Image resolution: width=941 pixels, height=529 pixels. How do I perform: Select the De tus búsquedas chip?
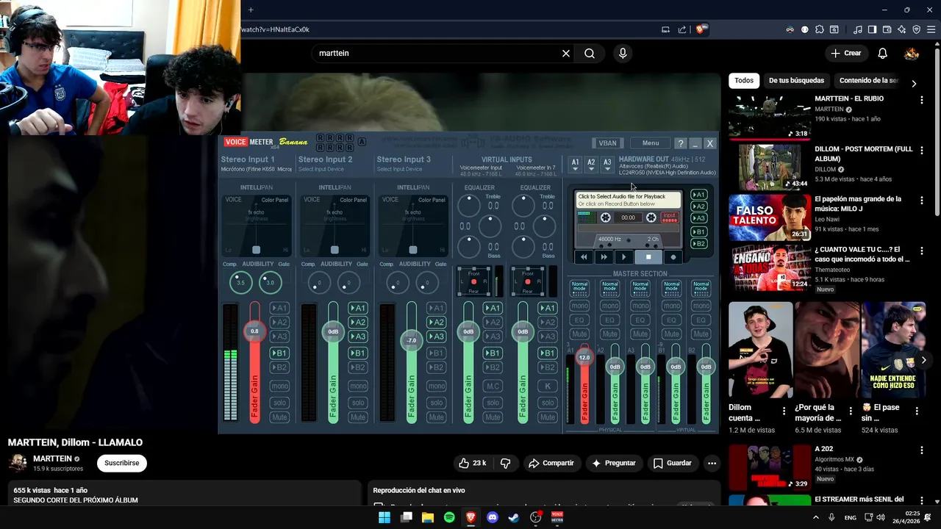pos(796,81)
